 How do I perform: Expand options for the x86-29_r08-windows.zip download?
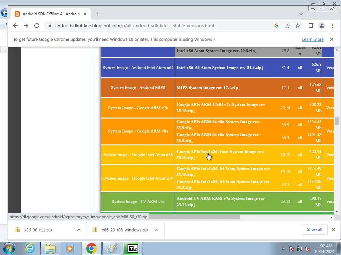pos(157,230)
